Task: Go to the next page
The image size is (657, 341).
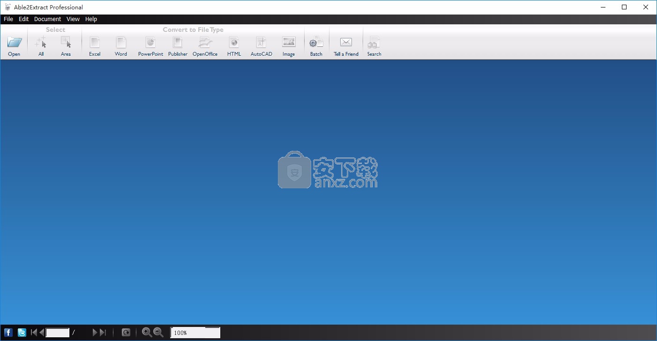Action: coord(95,333)
